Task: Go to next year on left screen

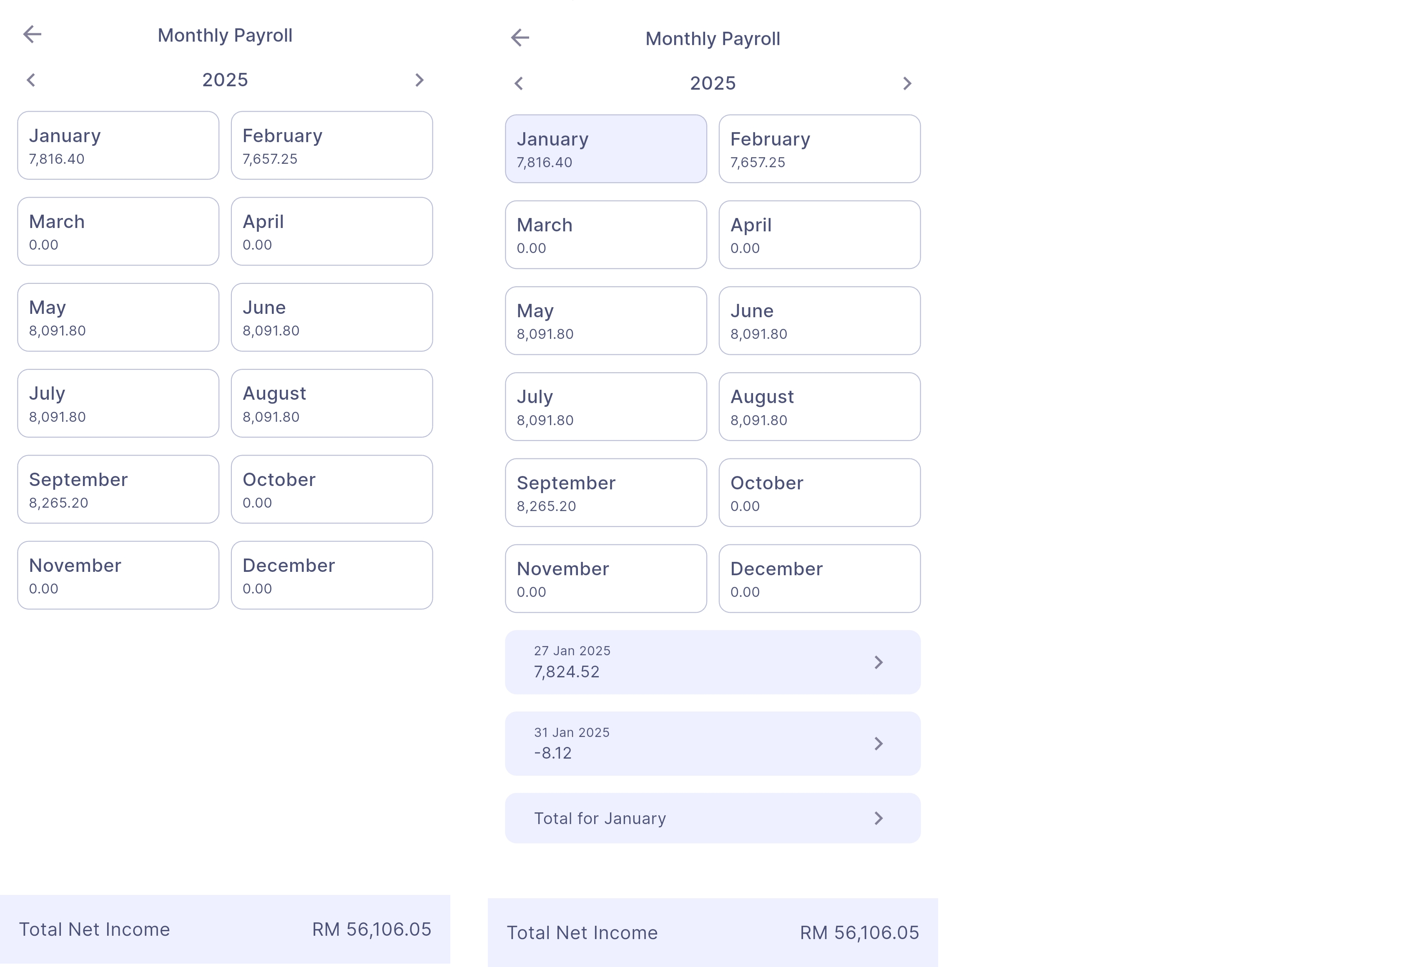Action: click(419, 80)
